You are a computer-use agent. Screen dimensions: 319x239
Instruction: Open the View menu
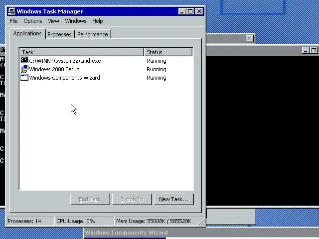click(53, 21)
